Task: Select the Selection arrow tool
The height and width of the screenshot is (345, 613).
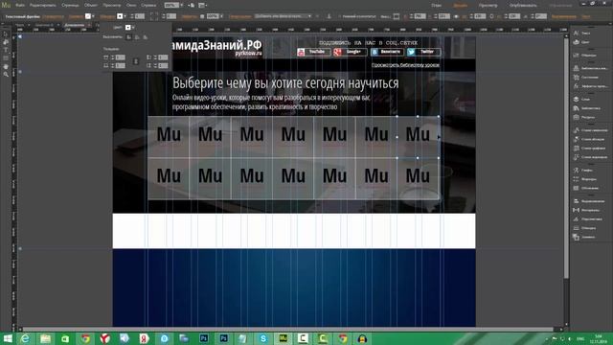Action: pyautogui.click(x=6, y=34)
